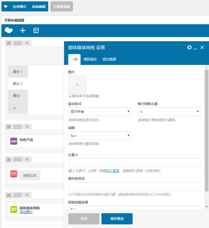Select the 部分 1 tab

[x=18, y=72]
